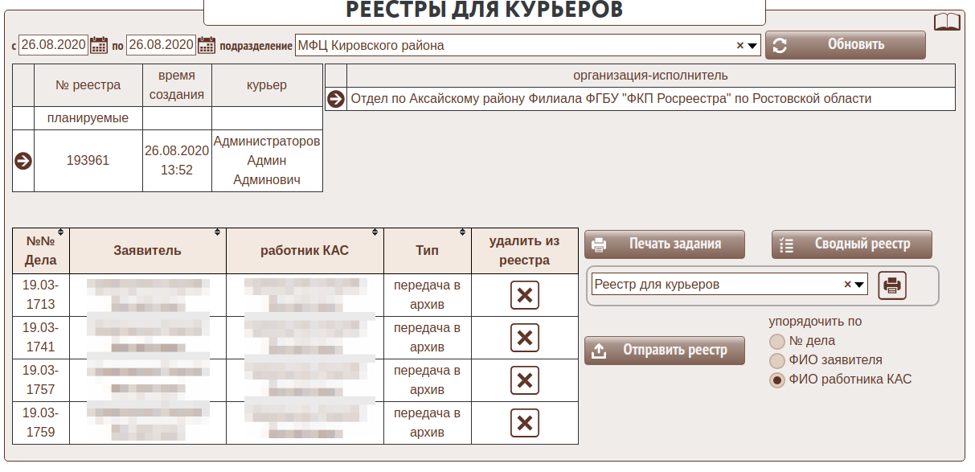Open calendar for the start date
Viewport: 975px width, 472px height.
(99, 45)
